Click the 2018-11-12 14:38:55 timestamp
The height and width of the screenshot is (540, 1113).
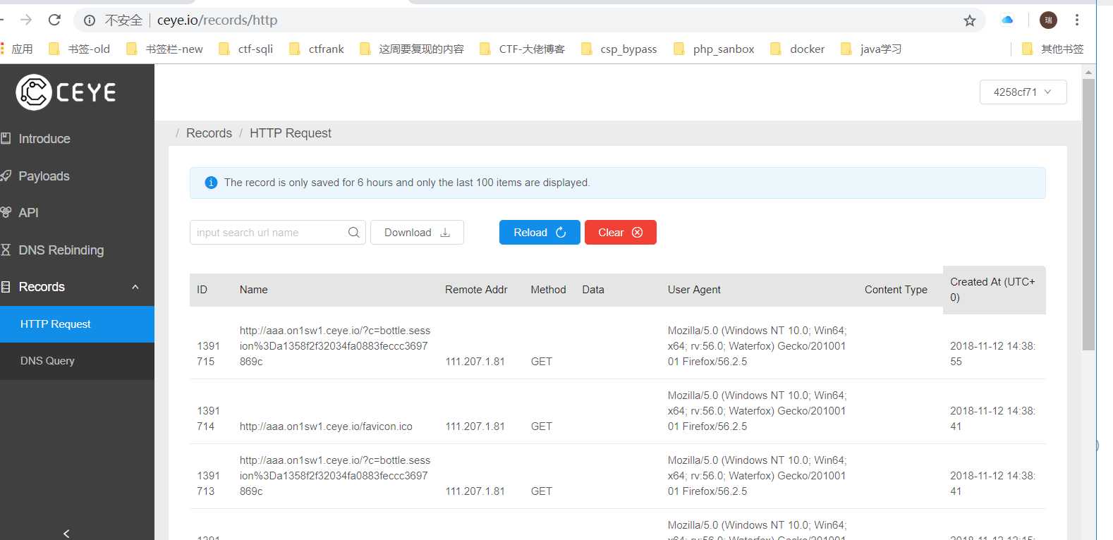point(992,354)
